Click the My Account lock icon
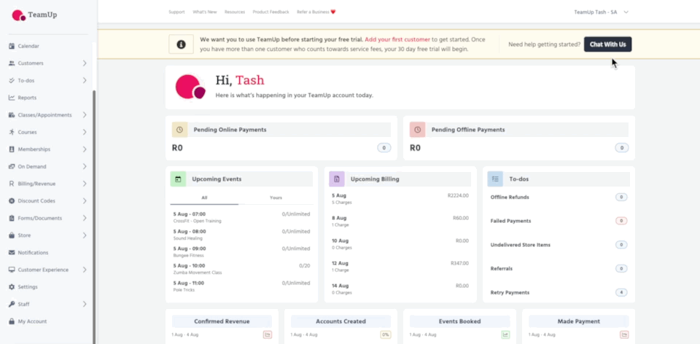 tap(12, 321)
